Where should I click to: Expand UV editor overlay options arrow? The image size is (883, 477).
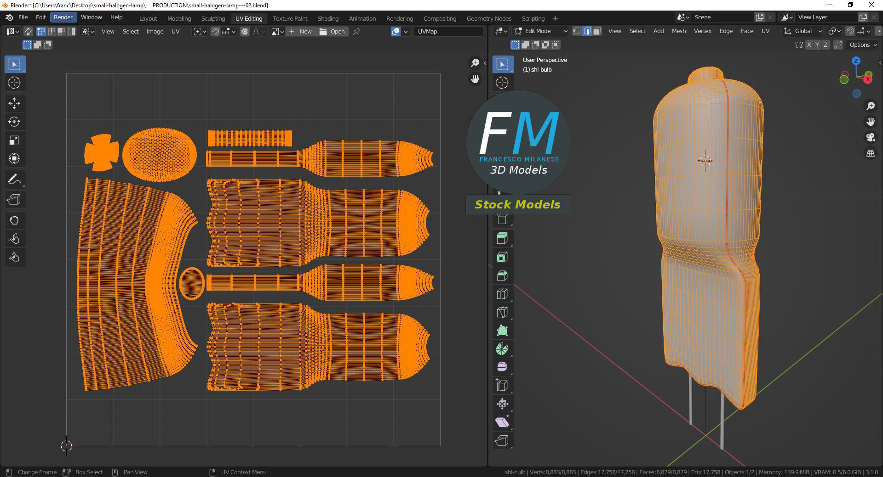[x=406, y=31]
